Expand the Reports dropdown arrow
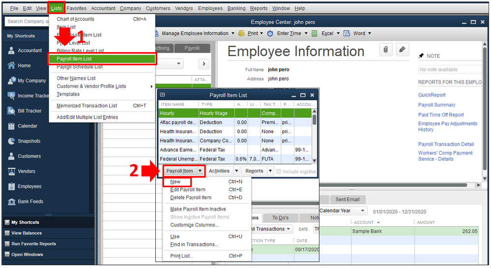Viewport: 491px width, 268px height. (270, 171)
